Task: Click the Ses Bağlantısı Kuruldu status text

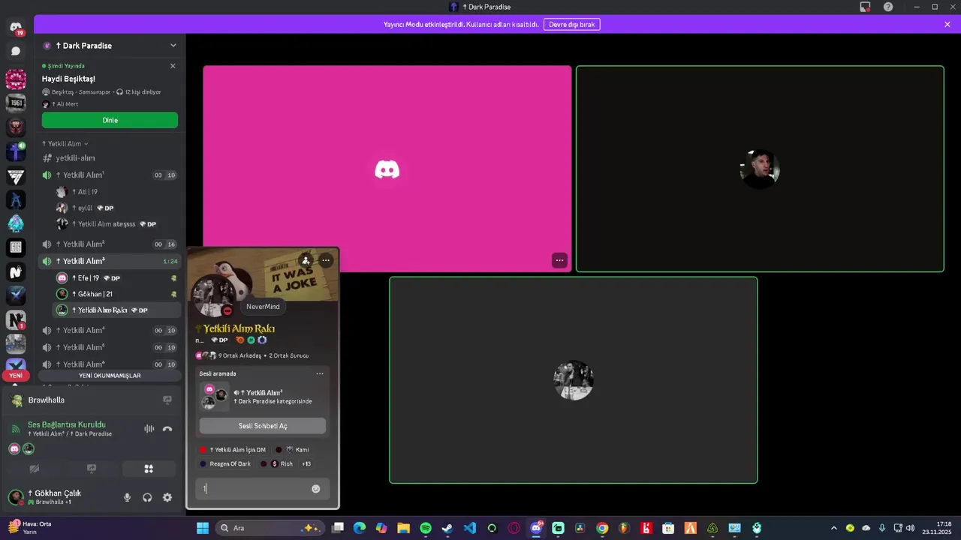Action: 67,424
